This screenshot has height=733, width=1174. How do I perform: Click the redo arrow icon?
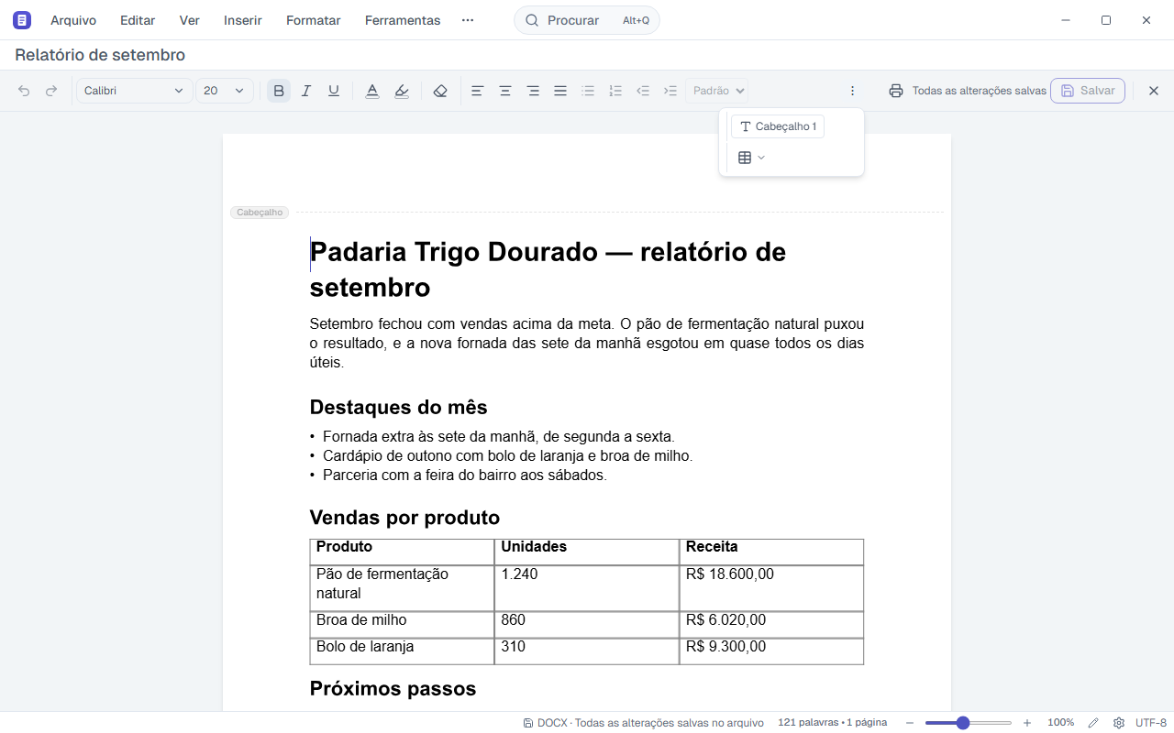(51, 91)
